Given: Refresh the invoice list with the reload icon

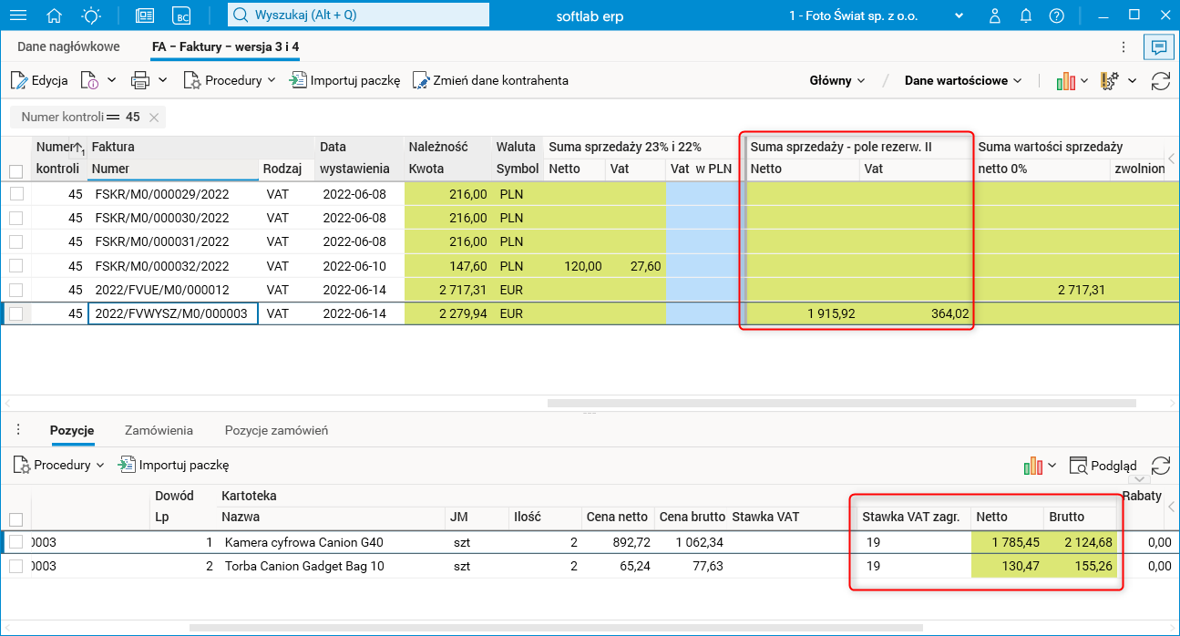Looking at the screenshot, I should [x=1160, y=81].
